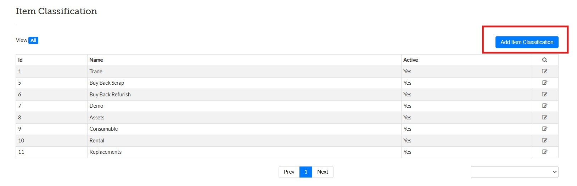Select the Consumable name cell
The width and height of the screenshot is (577, 186).
click(103, 129)
